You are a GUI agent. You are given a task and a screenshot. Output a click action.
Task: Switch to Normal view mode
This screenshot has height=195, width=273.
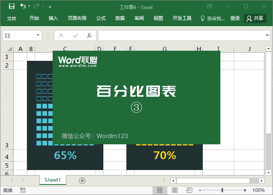[160, 190]
